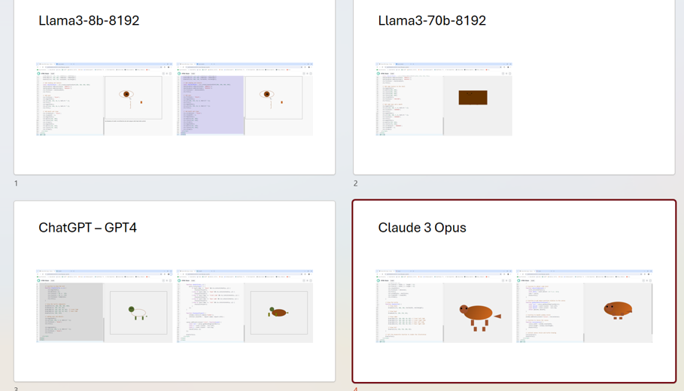
Task: Select the Llama3-70b-8192 slide
Action: click(514, 87)
